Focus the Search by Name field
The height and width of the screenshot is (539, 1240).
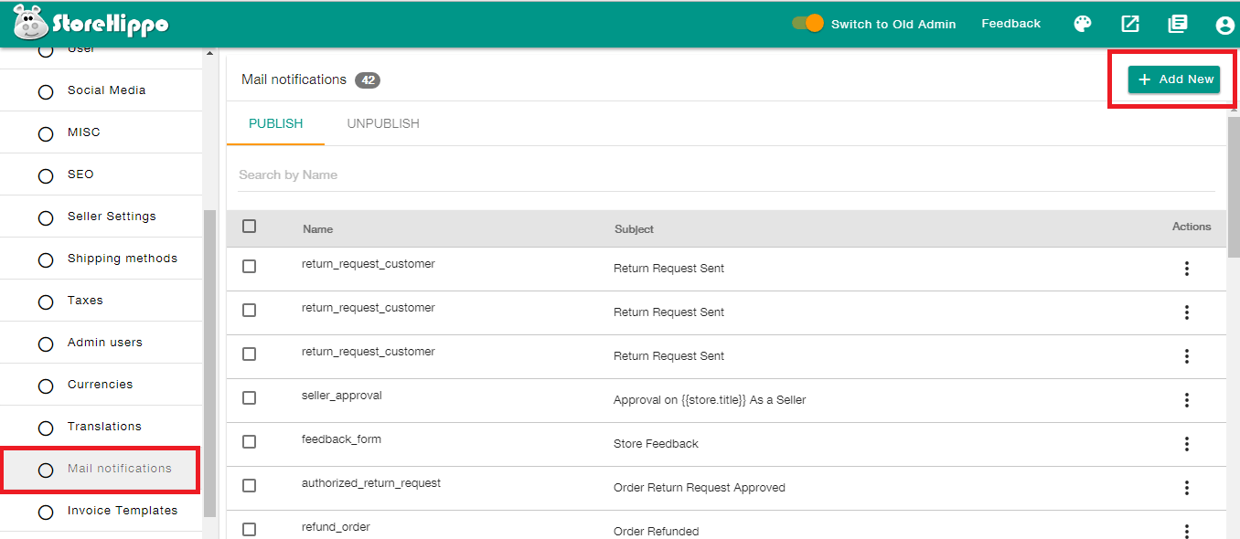tap(726, 174)
